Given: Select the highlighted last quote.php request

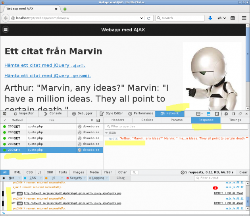Looking at the screenshot, I should [x=52, y=150].
